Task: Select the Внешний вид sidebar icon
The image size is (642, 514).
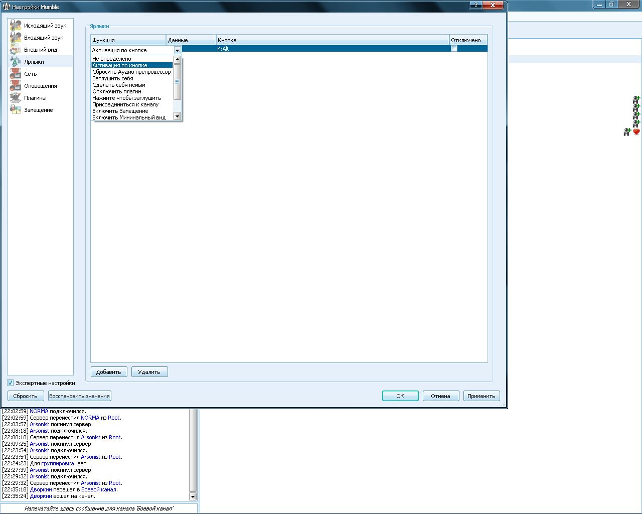Action: pyautogui.click(x=16, y=50)
